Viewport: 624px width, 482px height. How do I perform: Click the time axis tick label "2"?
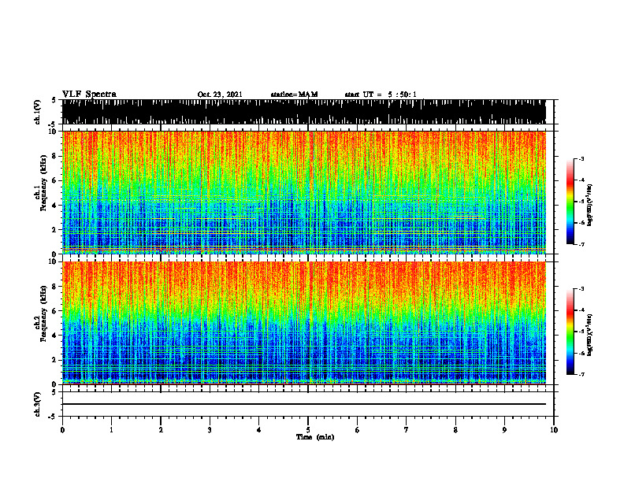click(161, 430)
